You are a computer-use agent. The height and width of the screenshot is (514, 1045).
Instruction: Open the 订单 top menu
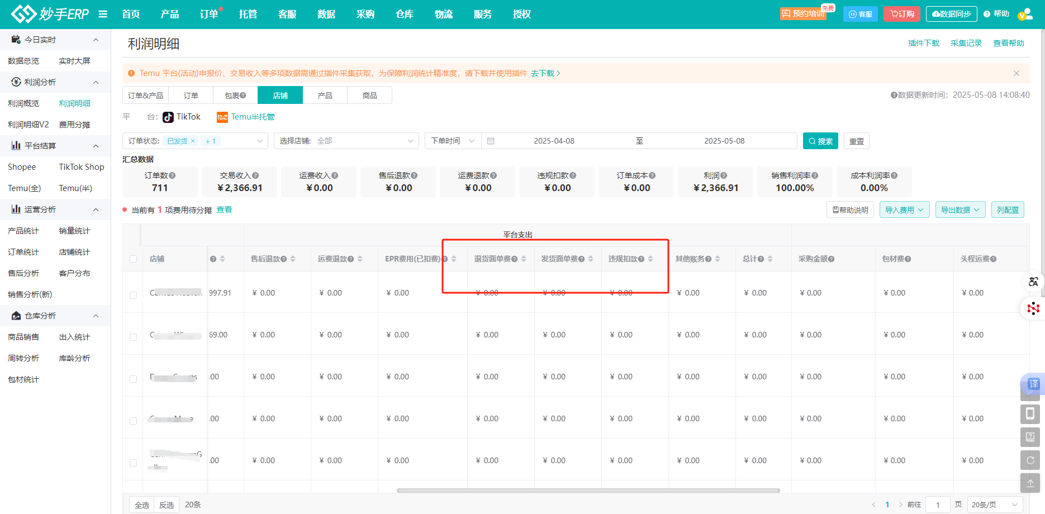pos(209,14)
